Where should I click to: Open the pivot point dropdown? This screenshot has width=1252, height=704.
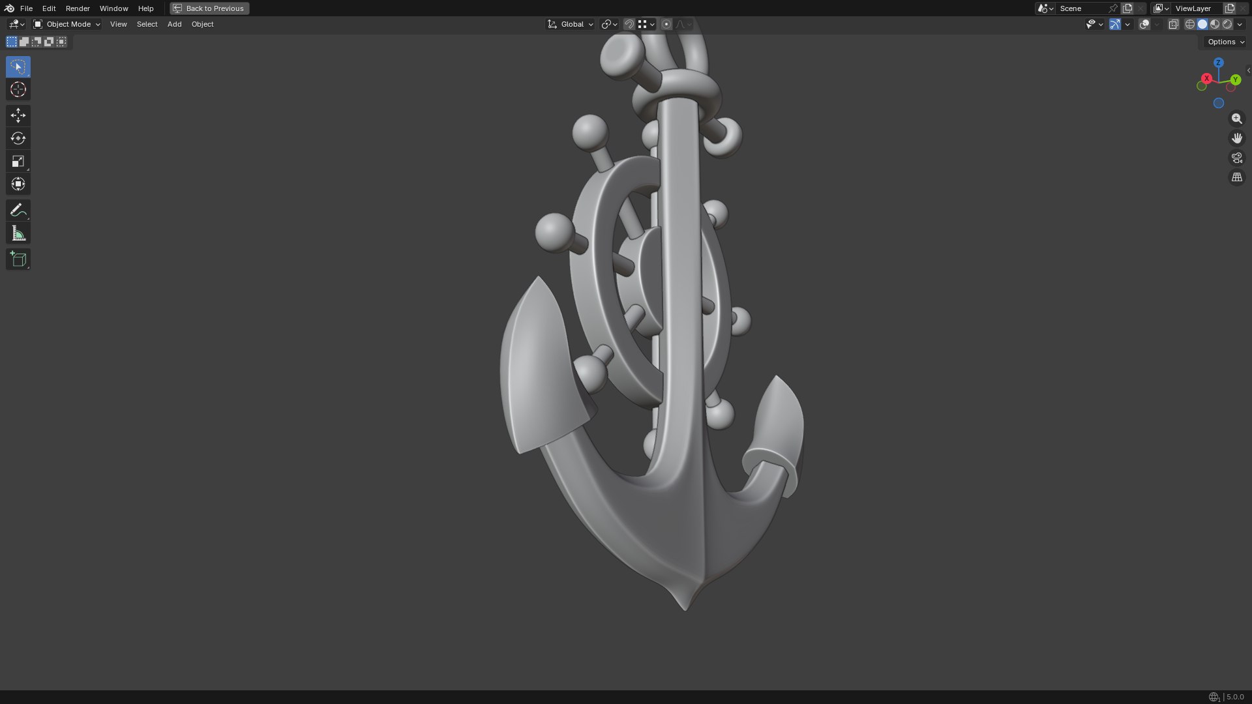(x=609, y=24)
